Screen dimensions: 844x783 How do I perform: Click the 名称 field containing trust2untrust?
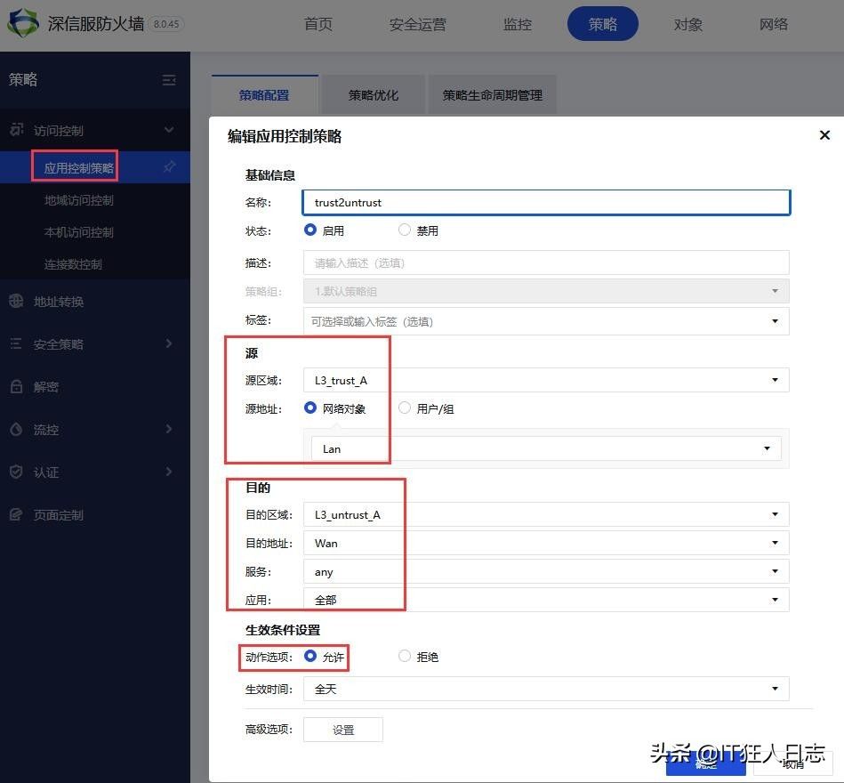click(x=546, y=203)
